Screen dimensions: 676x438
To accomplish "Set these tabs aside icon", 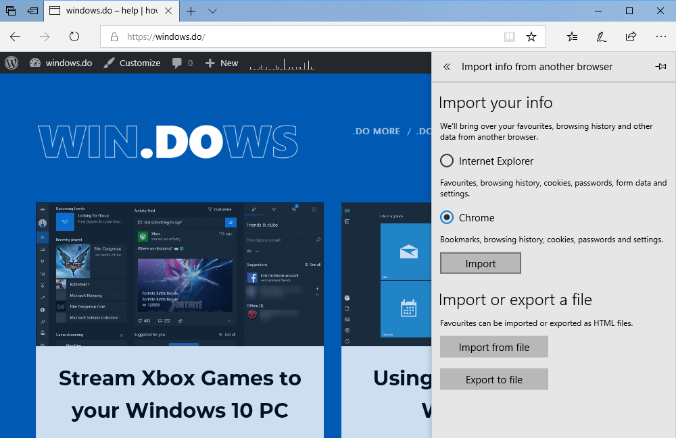I will click(x=32, y=11).
